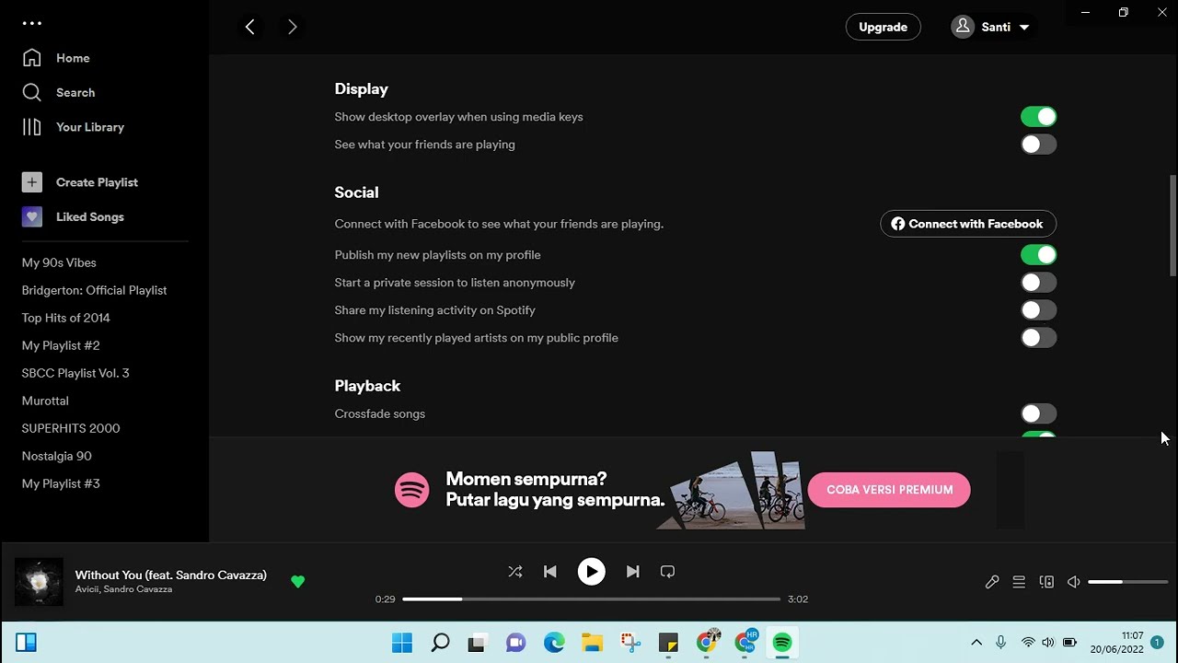Open taskbar search magnifier

click(x=440, y=643)
